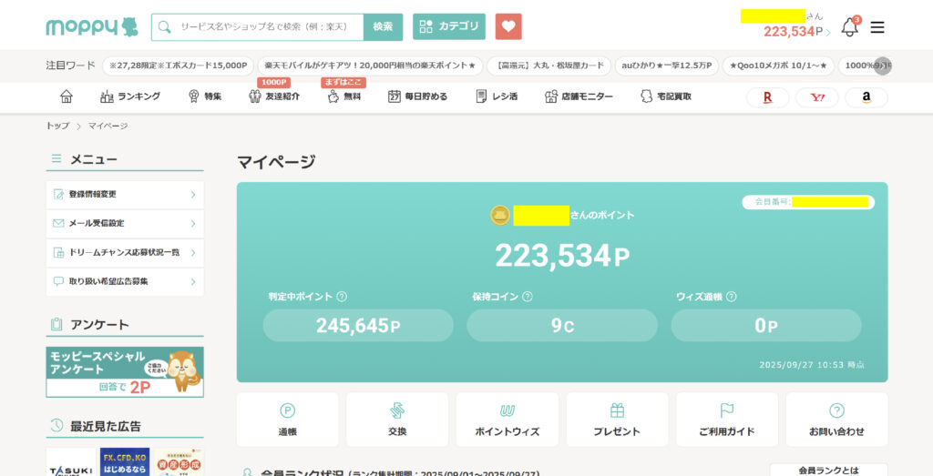
Task: Open the ランキング menu
Action: point(130,96)
